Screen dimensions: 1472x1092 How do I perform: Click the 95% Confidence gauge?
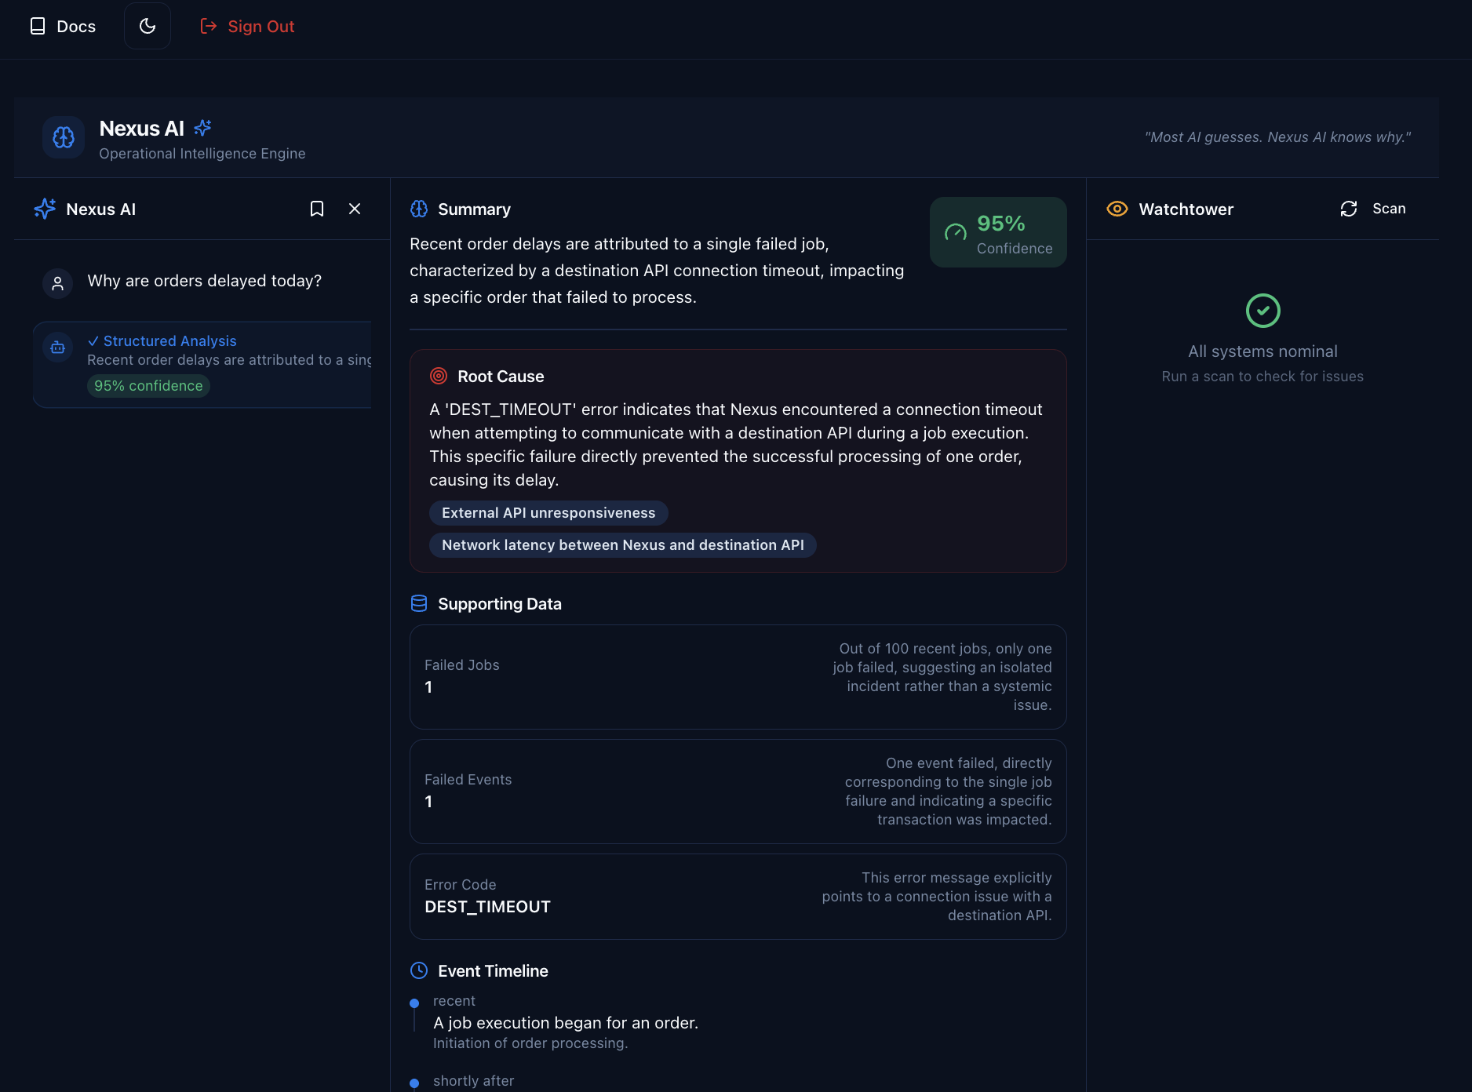[x=997, y=232]
